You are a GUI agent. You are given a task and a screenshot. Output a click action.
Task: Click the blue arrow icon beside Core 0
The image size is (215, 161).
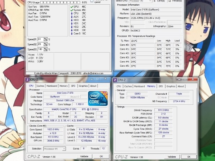coord(72,33)
